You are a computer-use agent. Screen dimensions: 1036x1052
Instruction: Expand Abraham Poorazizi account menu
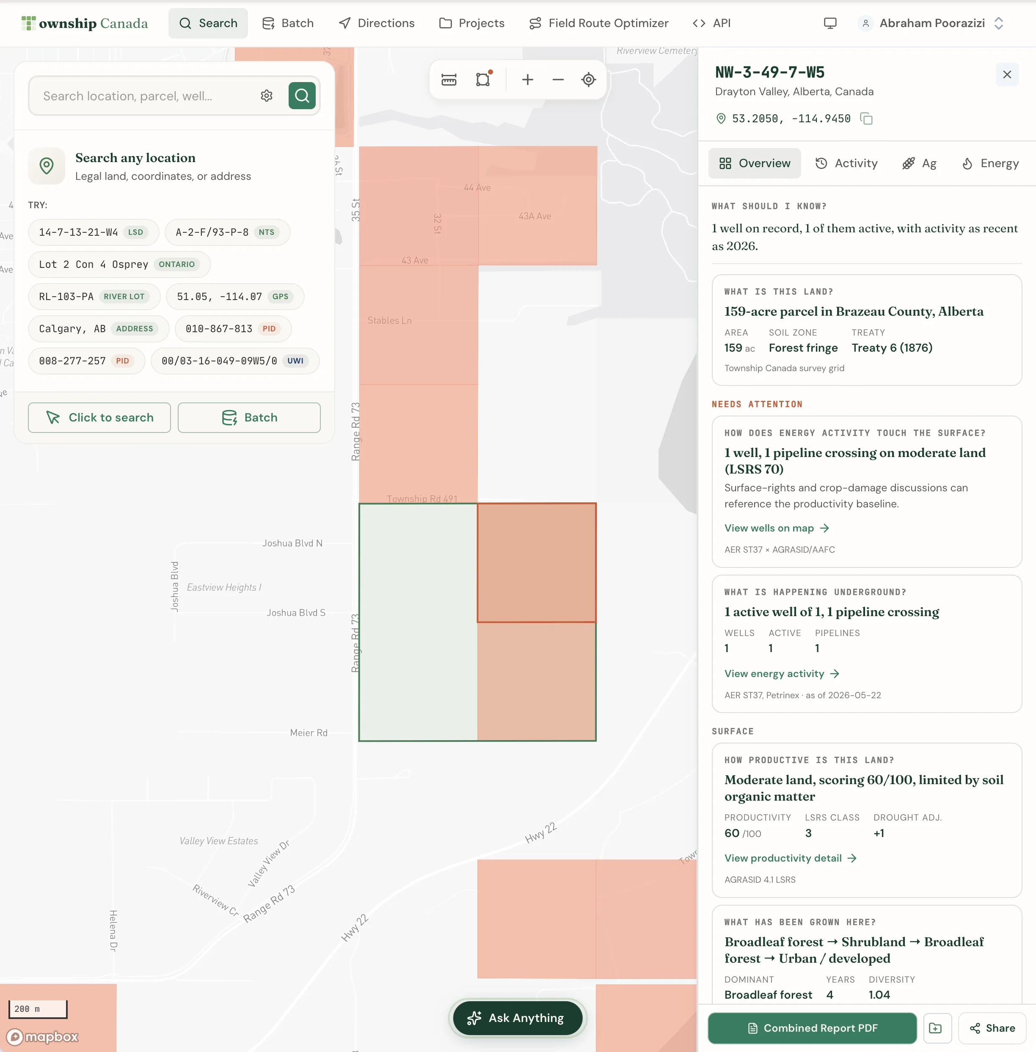(931, 23)
